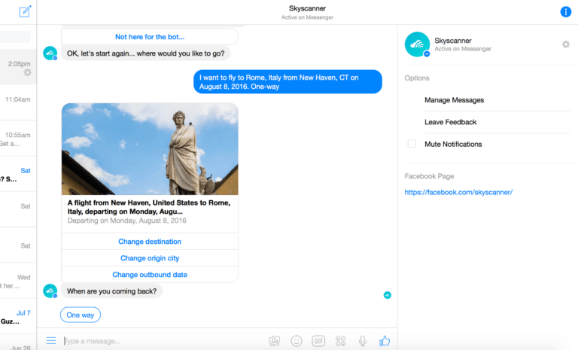
Task: Click Skyscanner title in the header
Action: tap(307, 8)
